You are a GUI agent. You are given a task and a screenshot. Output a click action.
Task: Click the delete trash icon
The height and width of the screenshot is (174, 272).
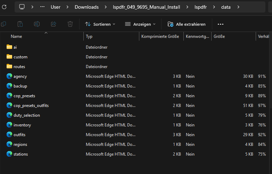coord(70,24)
